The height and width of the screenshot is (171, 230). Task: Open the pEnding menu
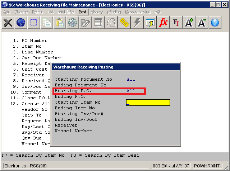point(114,12)
